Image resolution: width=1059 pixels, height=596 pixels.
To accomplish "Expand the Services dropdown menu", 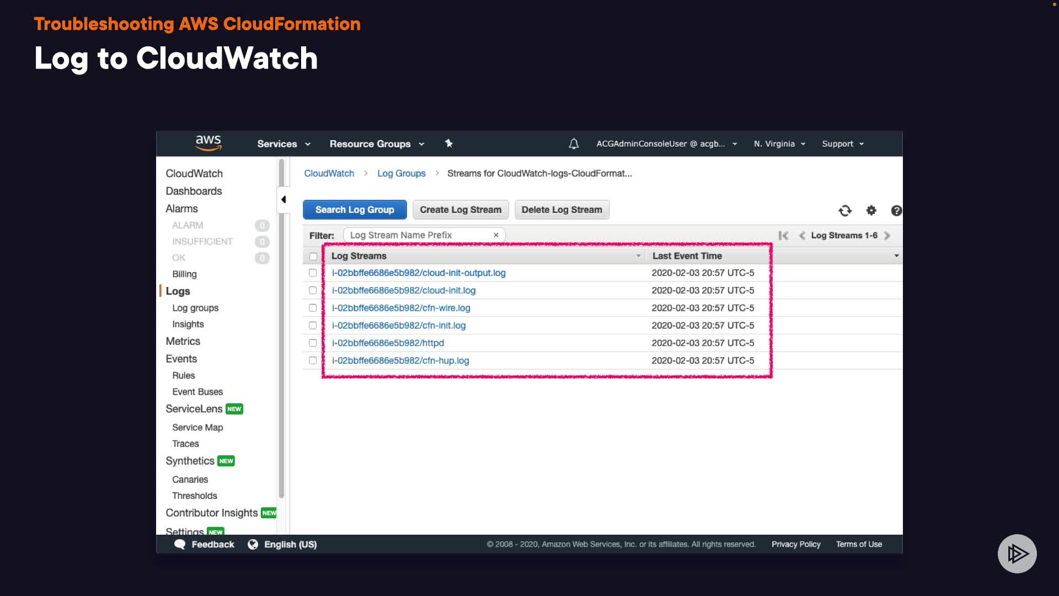I will click(x=284, y=144).
